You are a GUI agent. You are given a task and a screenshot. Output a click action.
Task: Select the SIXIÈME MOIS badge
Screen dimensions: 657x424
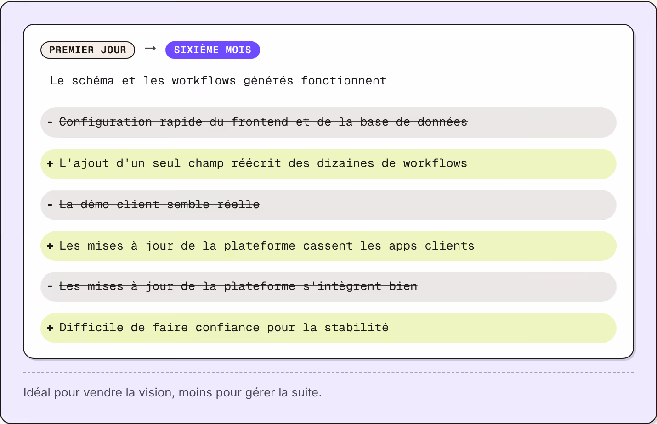tap(213, 50)
